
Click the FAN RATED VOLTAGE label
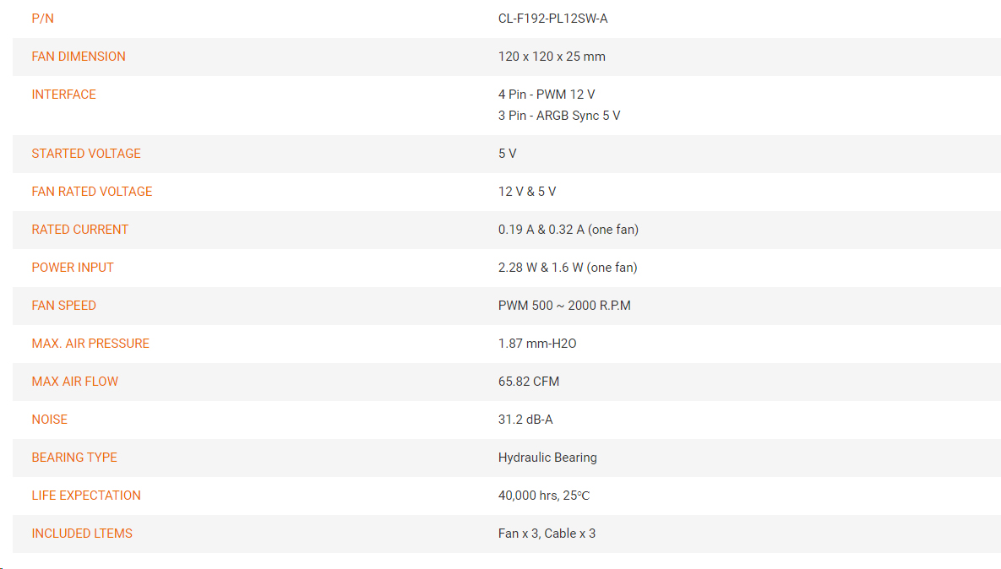92,192
